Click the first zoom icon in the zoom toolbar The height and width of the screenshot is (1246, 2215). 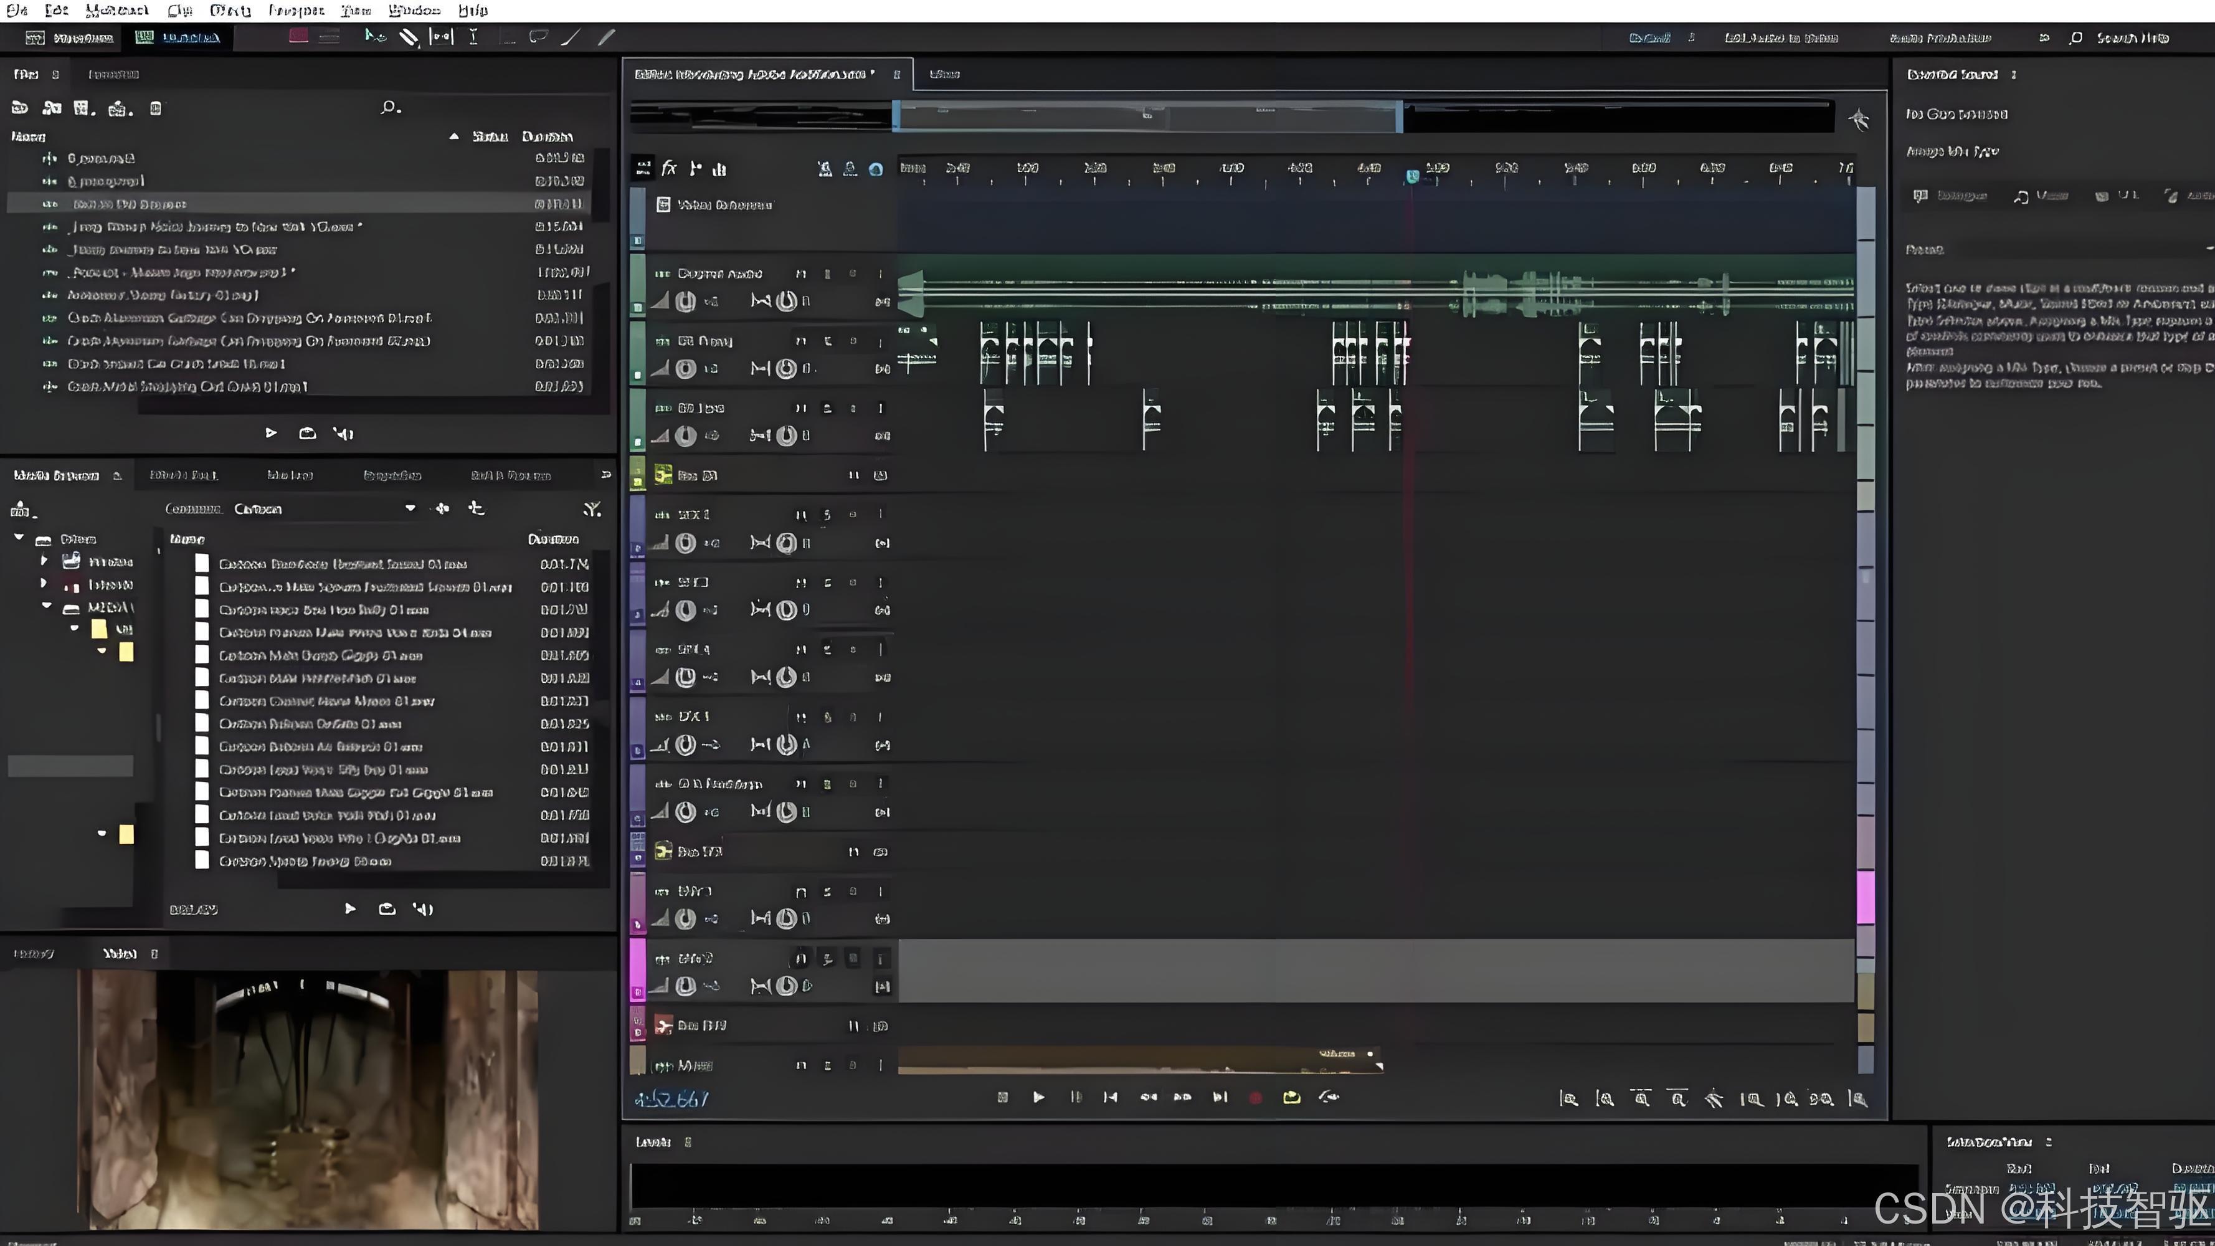coord(1568,1100)
